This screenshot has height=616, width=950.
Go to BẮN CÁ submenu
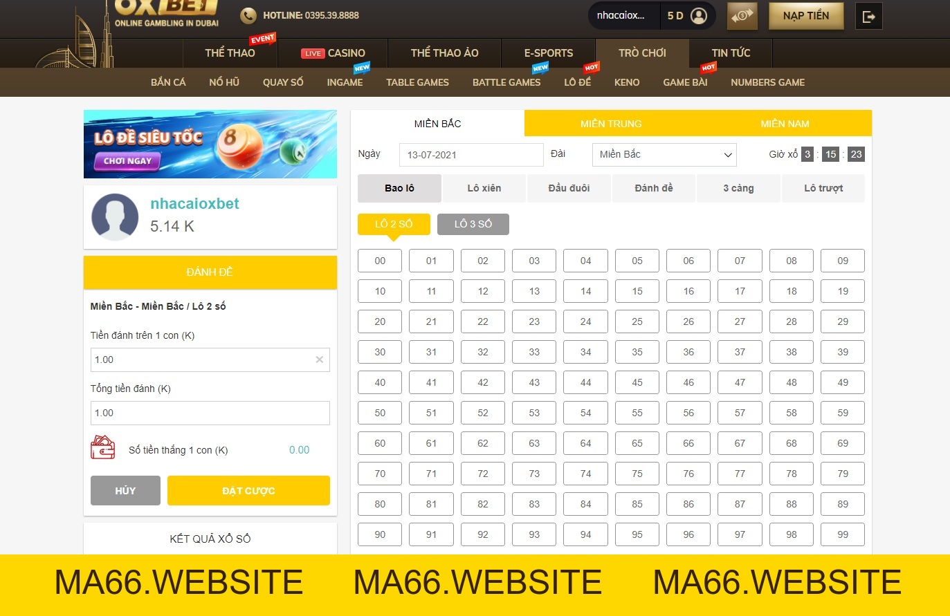pyautogui.click(x=168, y=82)
